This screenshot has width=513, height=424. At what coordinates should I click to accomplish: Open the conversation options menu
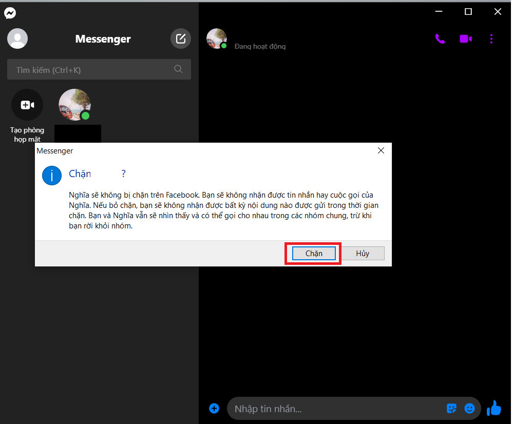pyautogui.click(x=491, y=38)
